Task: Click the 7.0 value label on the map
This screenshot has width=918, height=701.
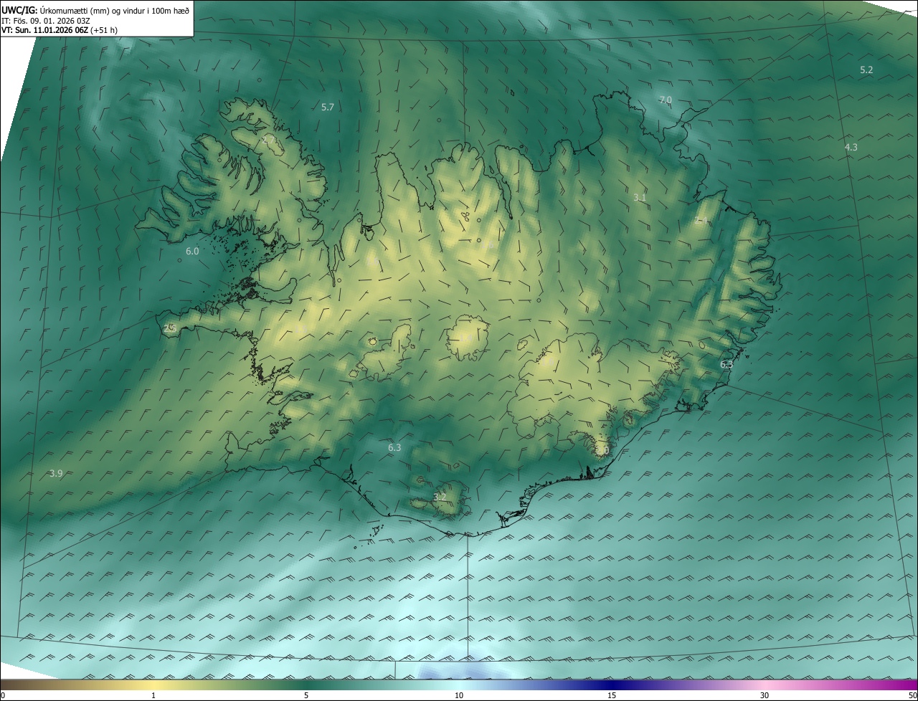Action: pos(666,100)
